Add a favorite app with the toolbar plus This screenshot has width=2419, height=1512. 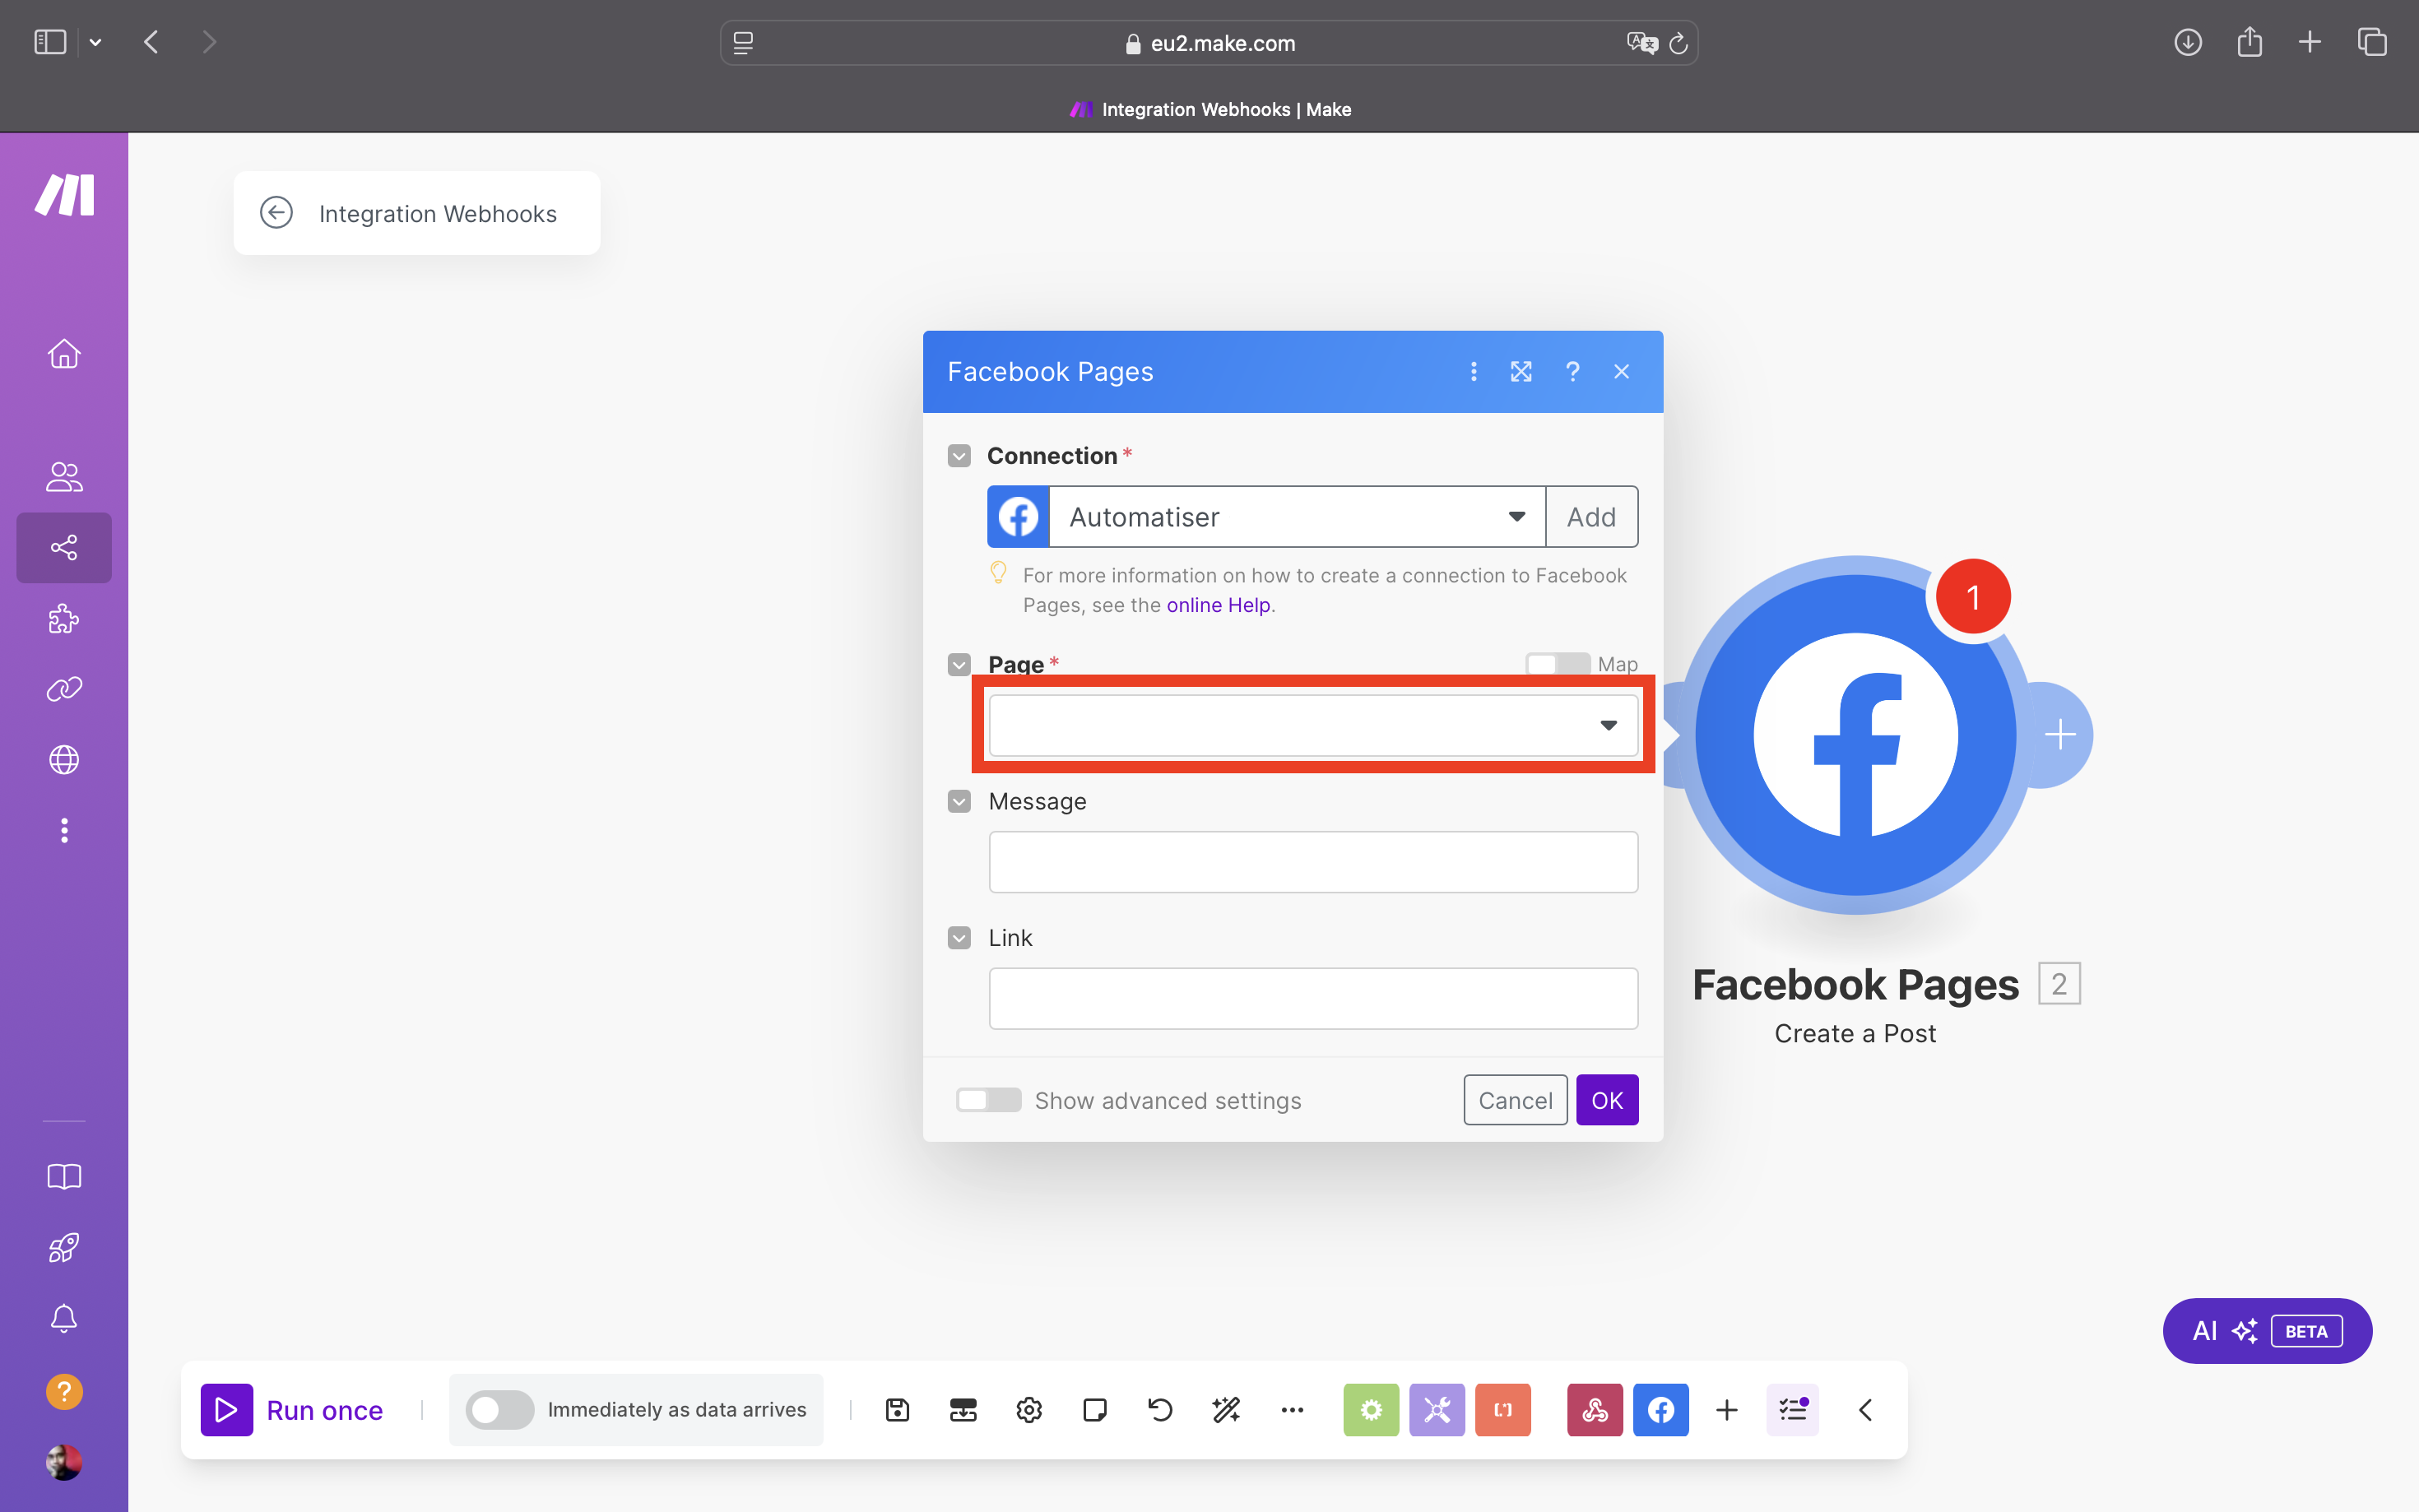[1727, 1409]
